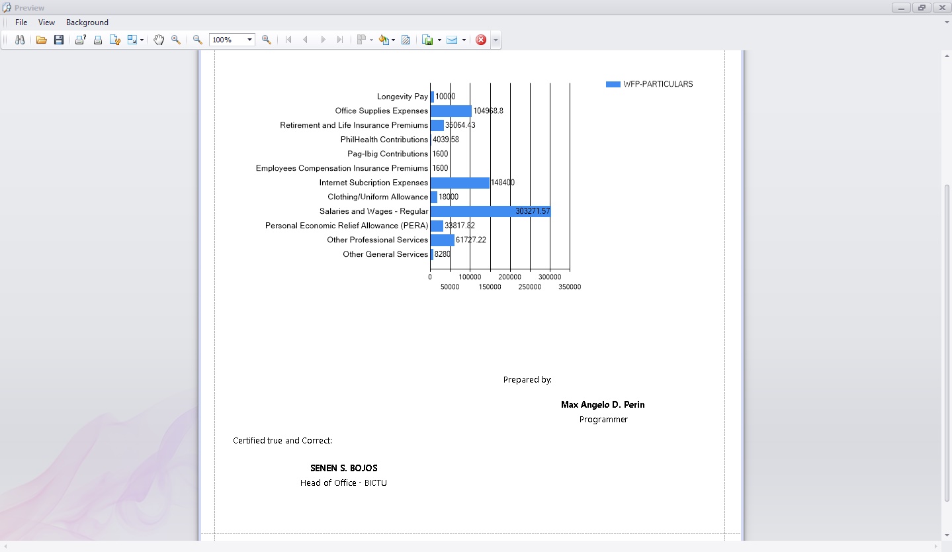Open the Page Setup icon

[114, 40]
